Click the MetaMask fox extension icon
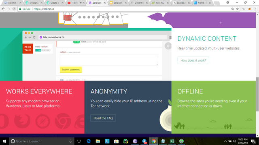 pyautogui.click(x=249, y=9)
